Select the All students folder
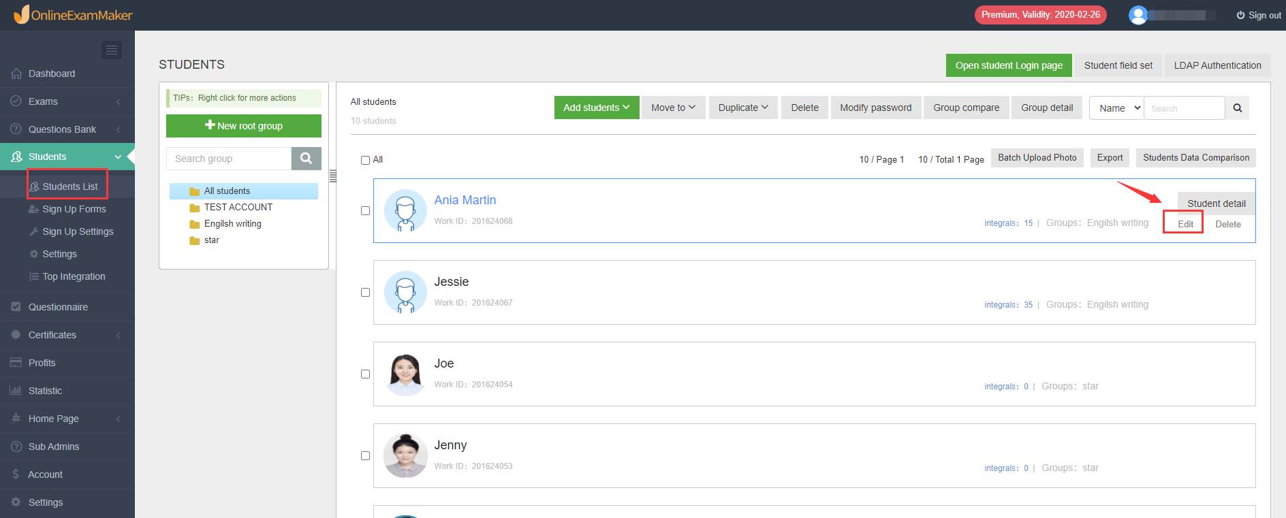 (x=244, y=191)
